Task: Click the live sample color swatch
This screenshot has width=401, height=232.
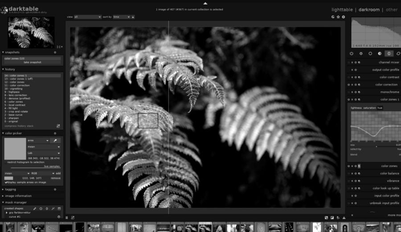Action: pyautogui.click(x=9, y=178)
